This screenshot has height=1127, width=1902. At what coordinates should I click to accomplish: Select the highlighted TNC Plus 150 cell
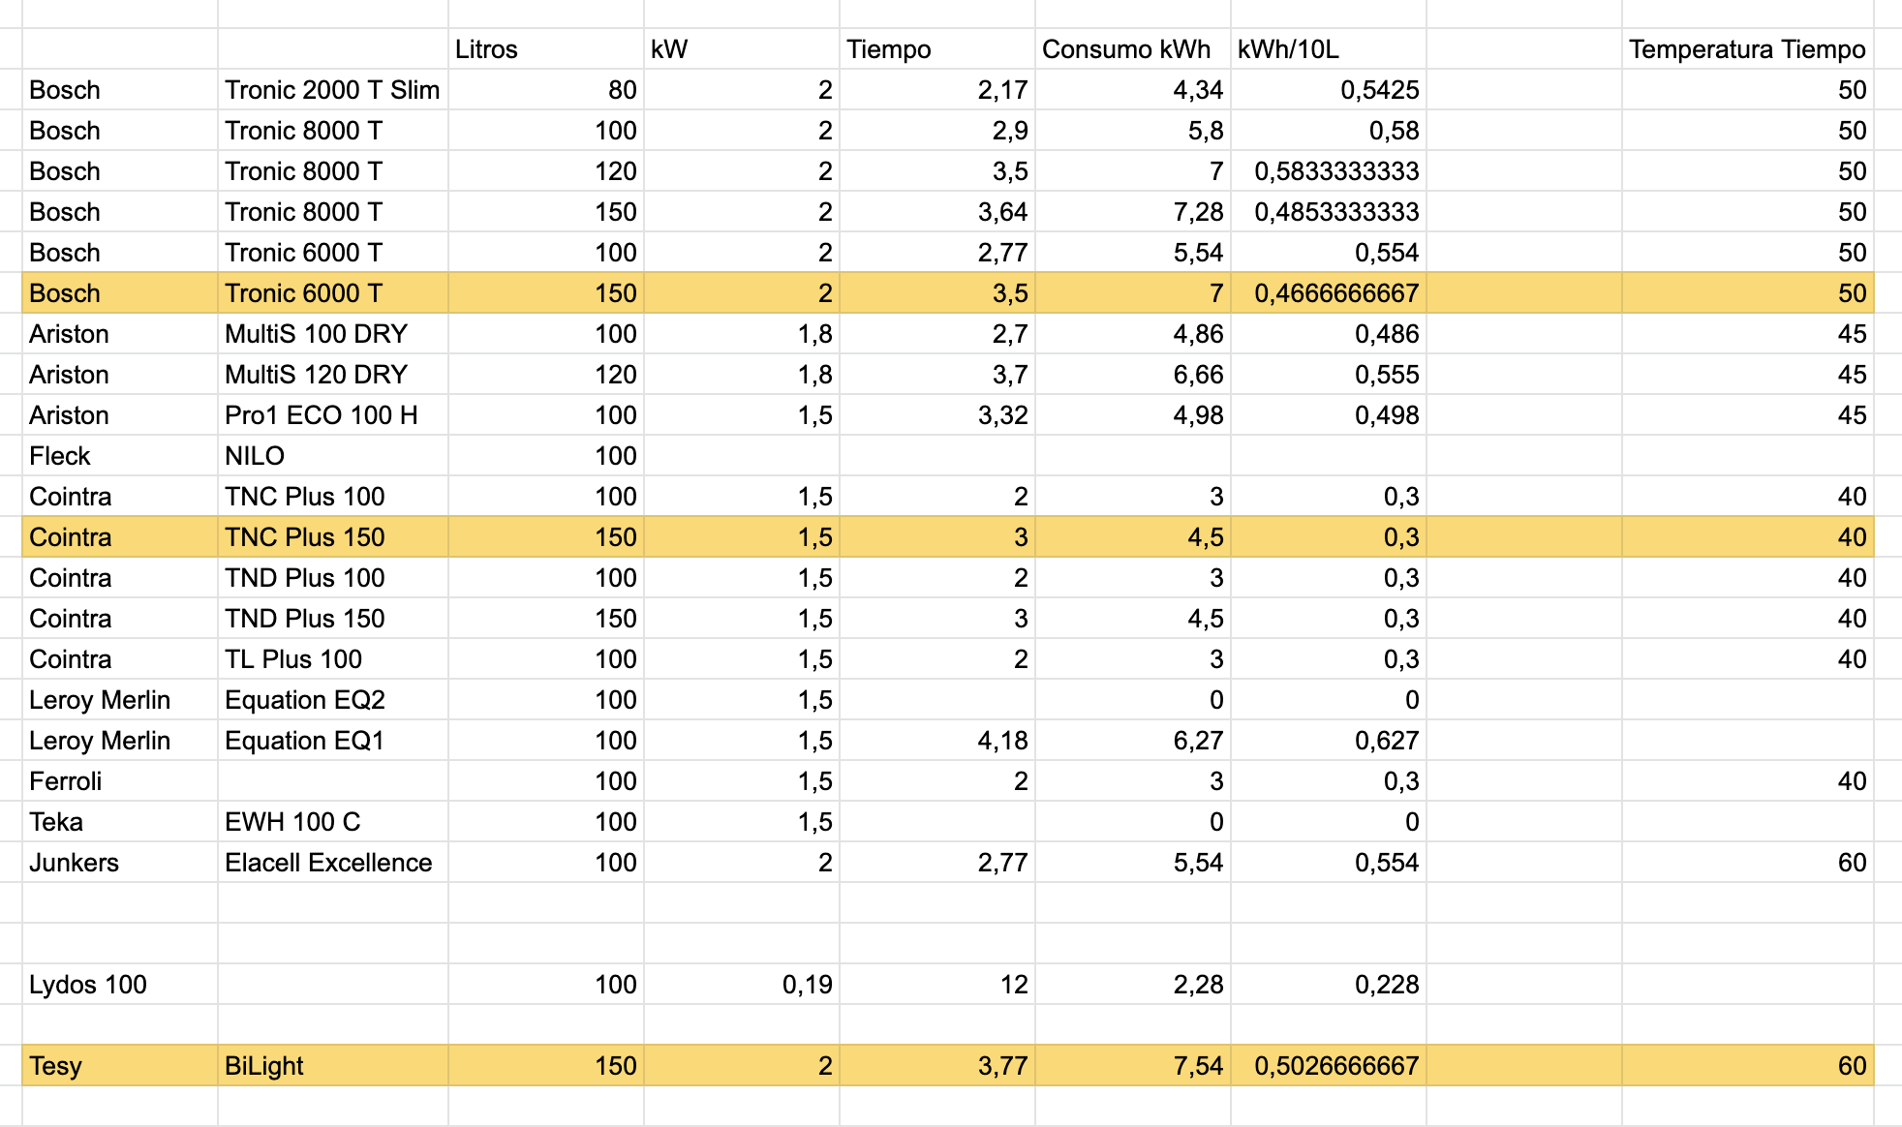[x=333, y=537]
